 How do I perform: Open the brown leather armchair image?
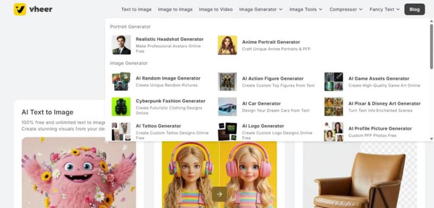(360, 175)
